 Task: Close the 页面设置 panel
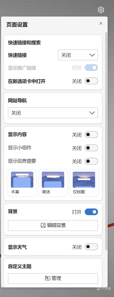(x=101, y=23)
